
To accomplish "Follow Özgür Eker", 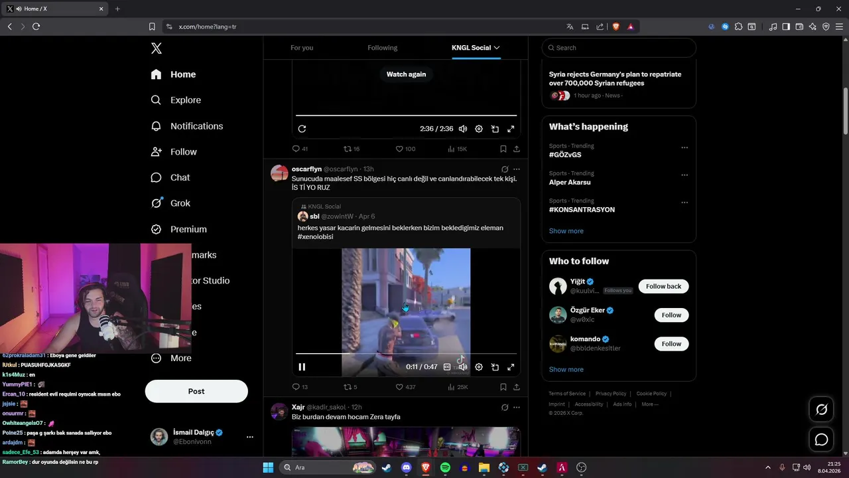I will point(671,315).
